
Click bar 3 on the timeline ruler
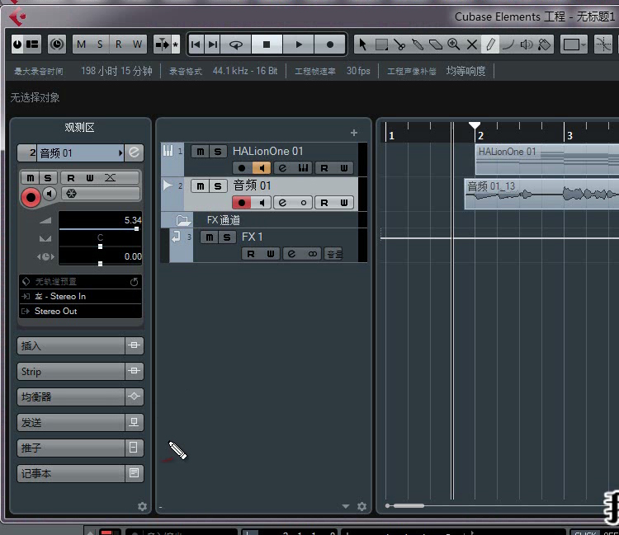pos(569,136)
